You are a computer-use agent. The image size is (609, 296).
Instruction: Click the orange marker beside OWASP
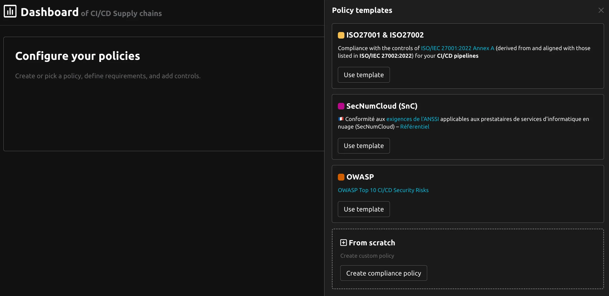click(341, 177)
